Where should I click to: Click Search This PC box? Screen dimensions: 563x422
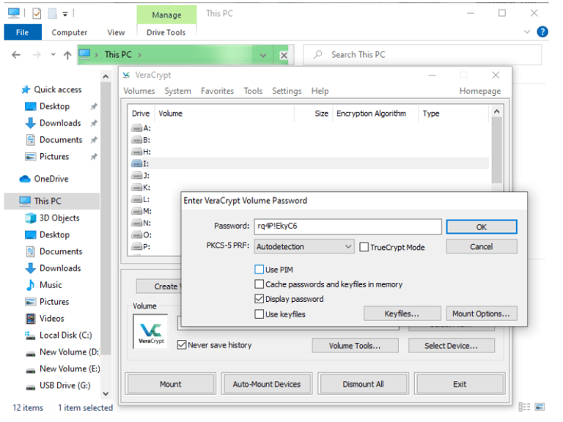point(422,55)
